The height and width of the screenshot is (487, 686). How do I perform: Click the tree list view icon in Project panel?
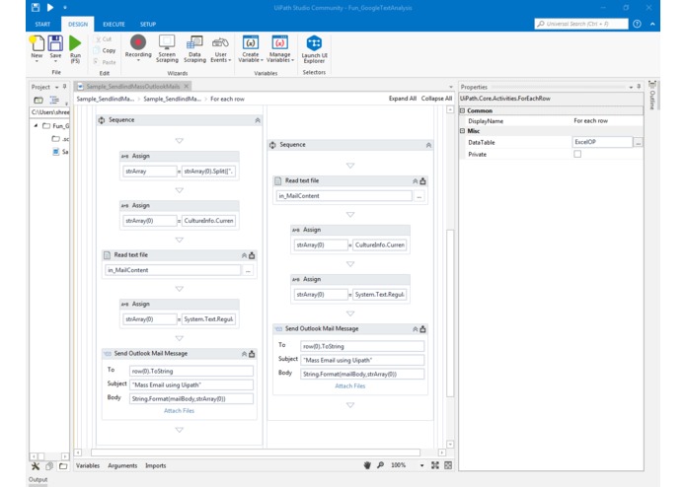54,100
